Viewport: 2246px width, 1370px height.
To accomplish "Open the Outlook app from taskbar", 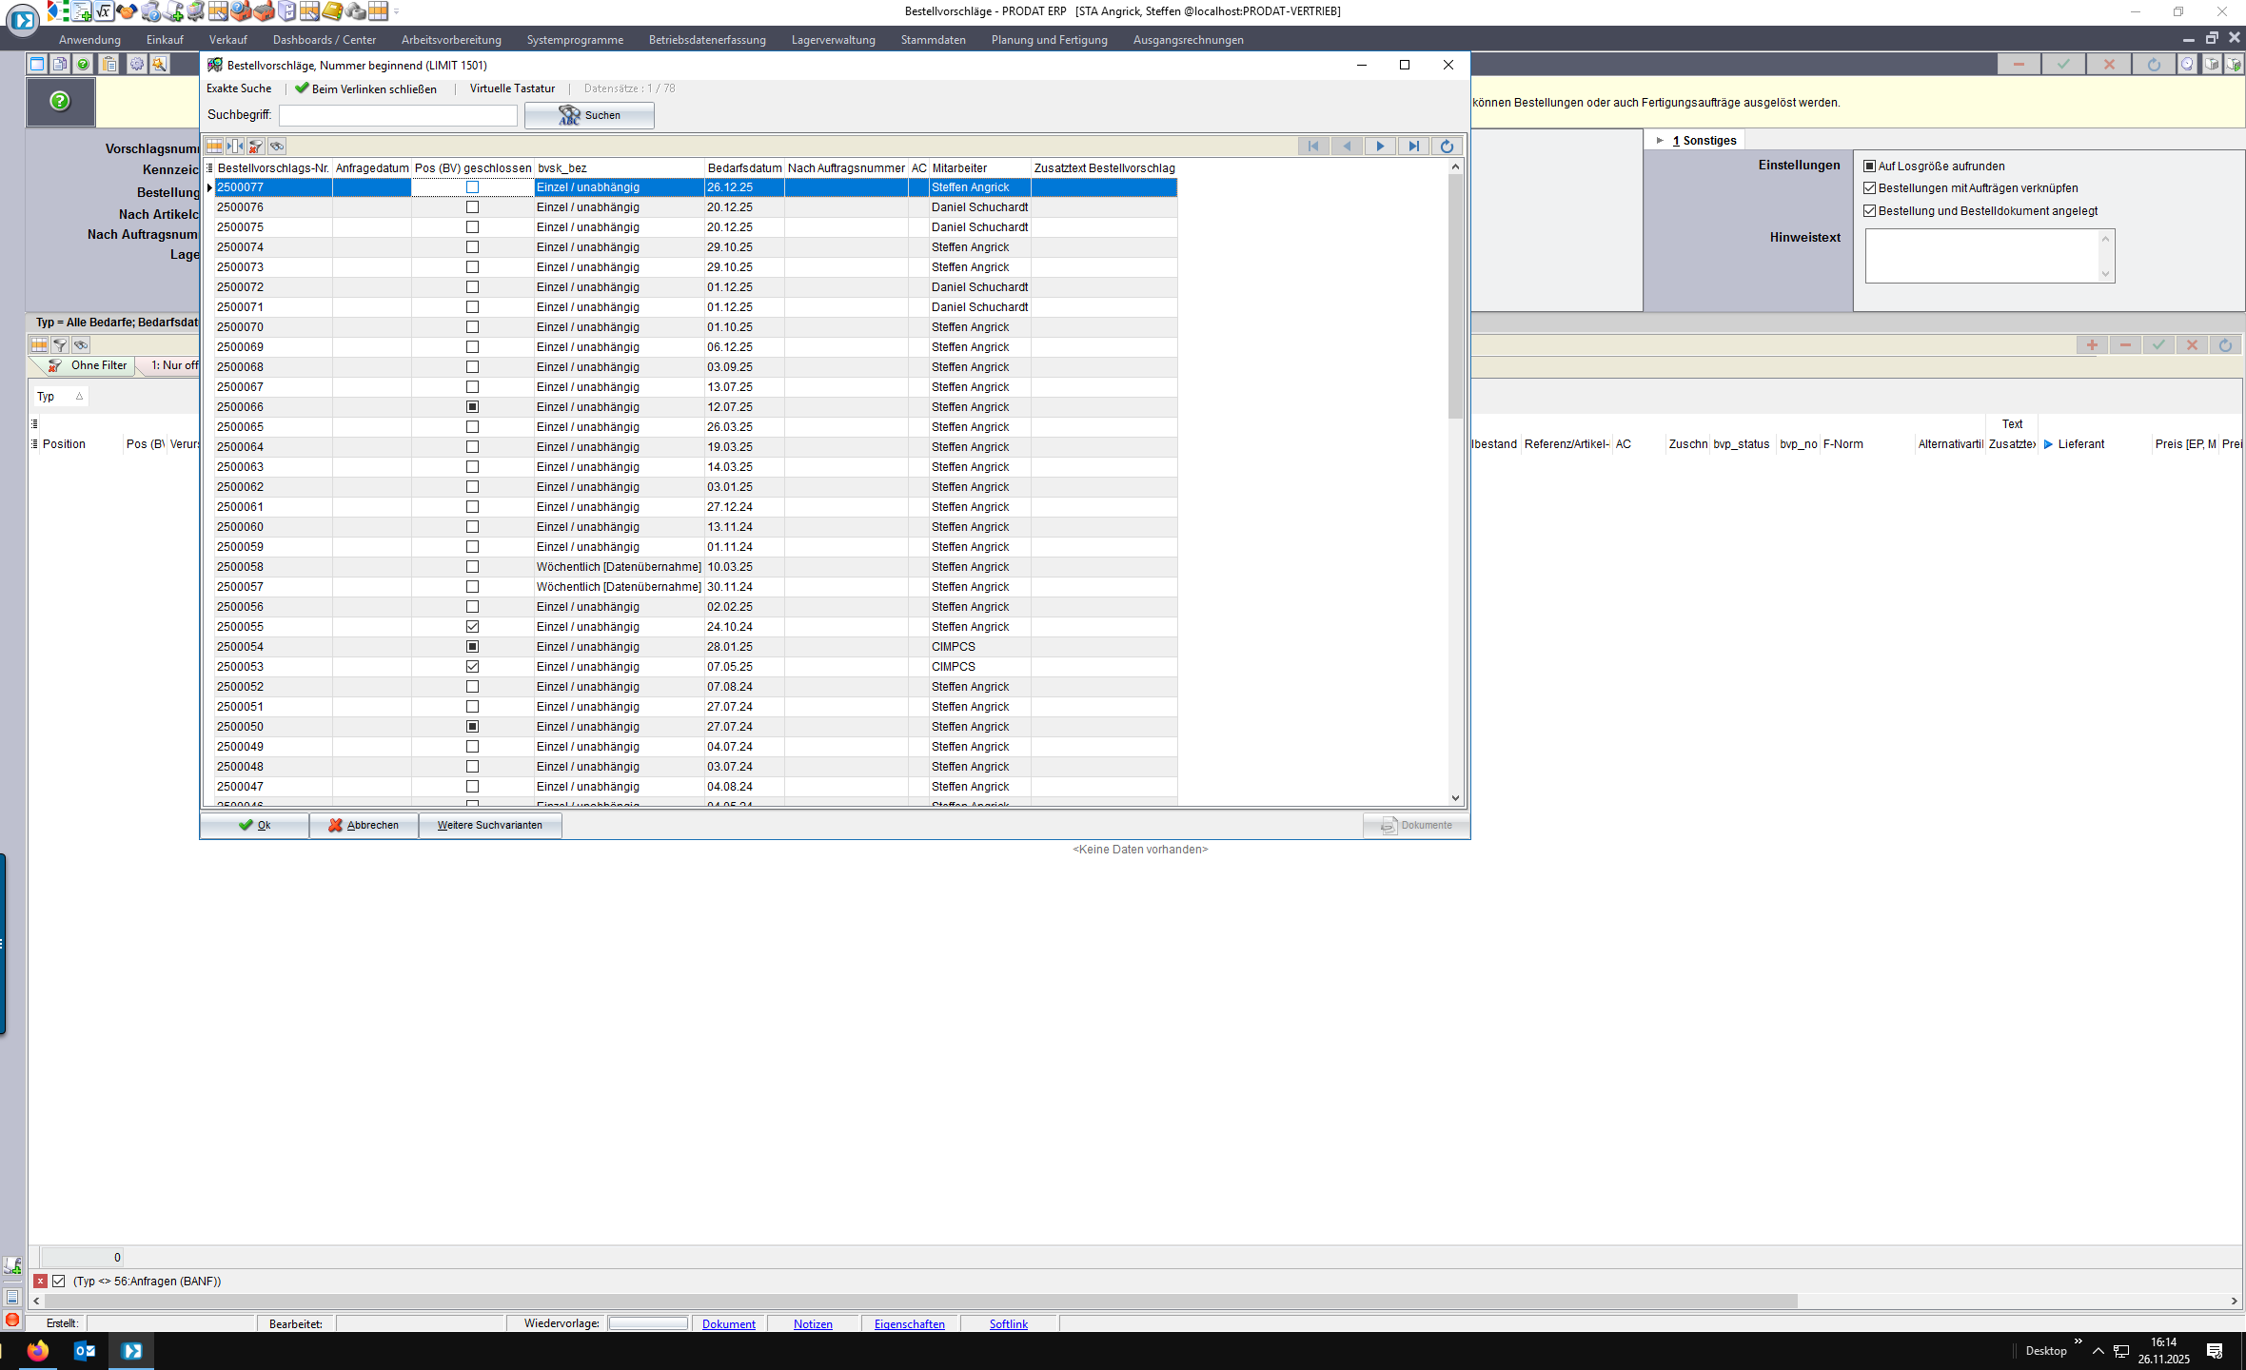I will pos(85,1350).
